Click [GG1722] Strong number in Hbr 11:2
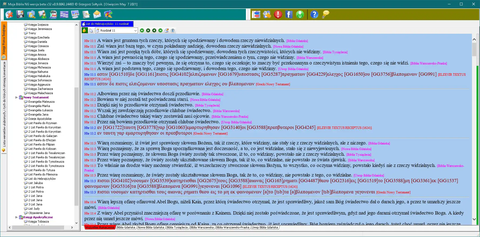This screenshot has width=480, height=237. pos(113,127)
